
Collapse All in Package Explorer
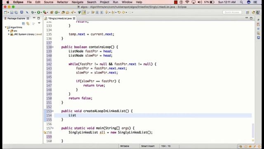pyautogui.click(x=24, y=24)
